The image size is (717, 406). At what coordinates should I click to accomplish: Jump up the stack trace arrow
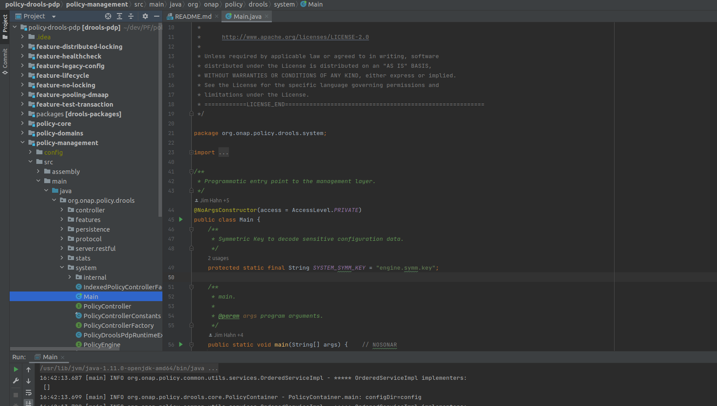[x=28, y=369]
